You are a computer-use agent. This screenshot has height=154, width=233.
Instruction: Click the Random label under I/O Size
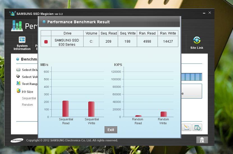point(27,105)
